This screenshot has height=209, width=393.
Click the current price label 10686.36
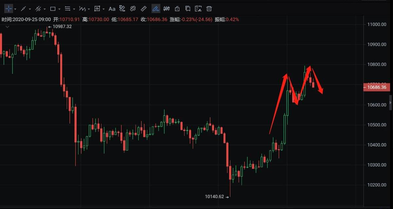[x=377, y=87]
